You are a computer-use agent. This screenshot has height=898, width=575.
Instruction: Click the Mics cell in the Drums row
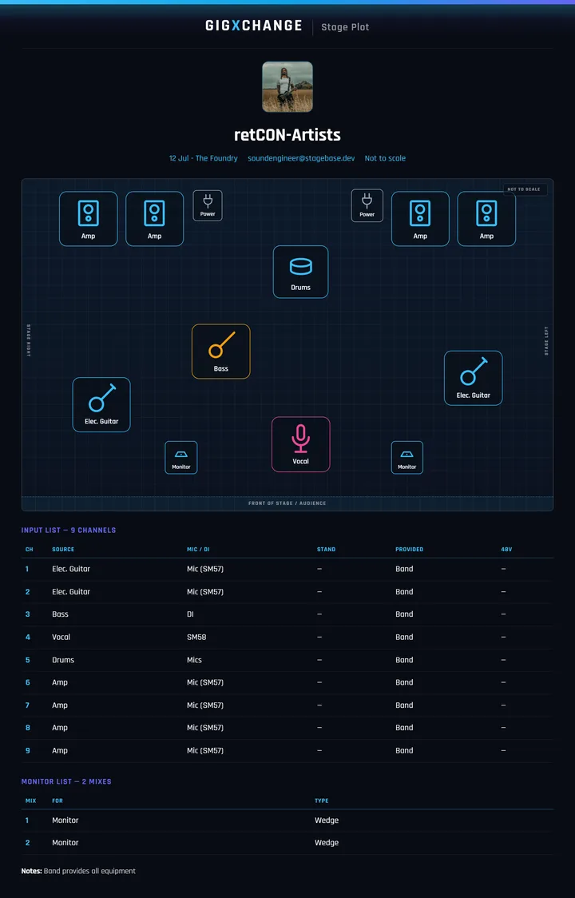click(x=194, y=660)
